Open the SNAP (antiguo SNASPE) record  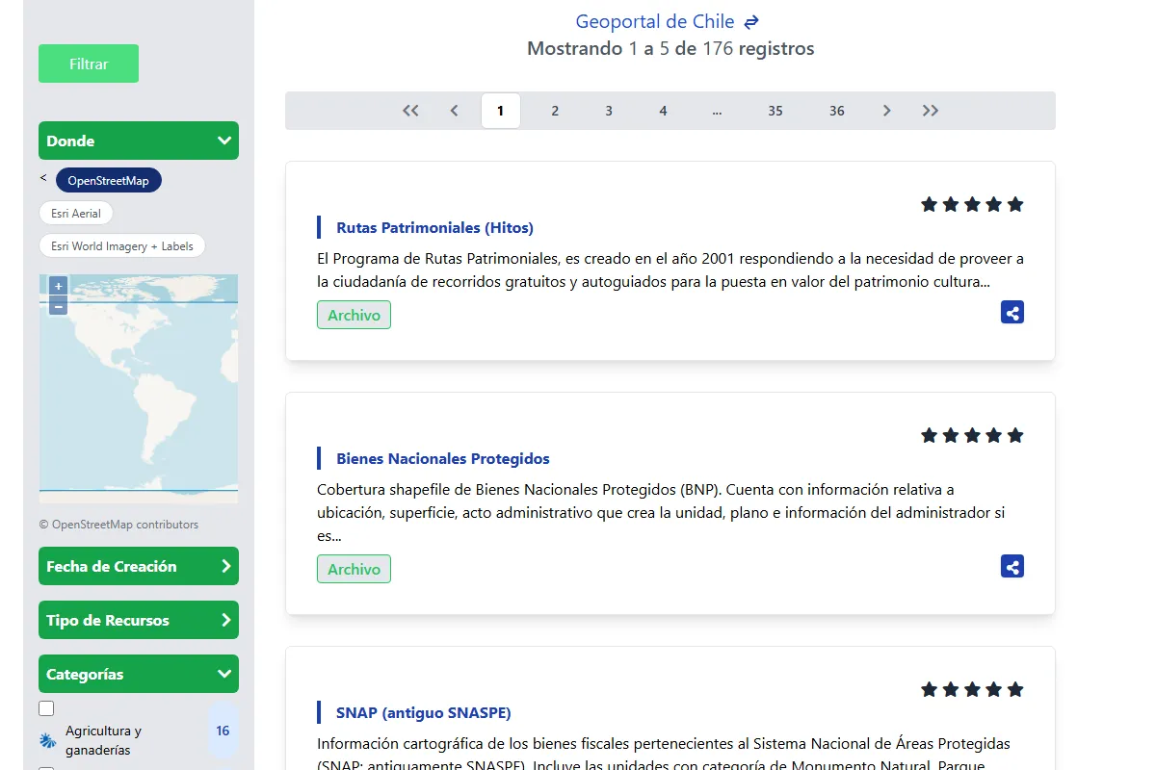[x=424, y=713]
